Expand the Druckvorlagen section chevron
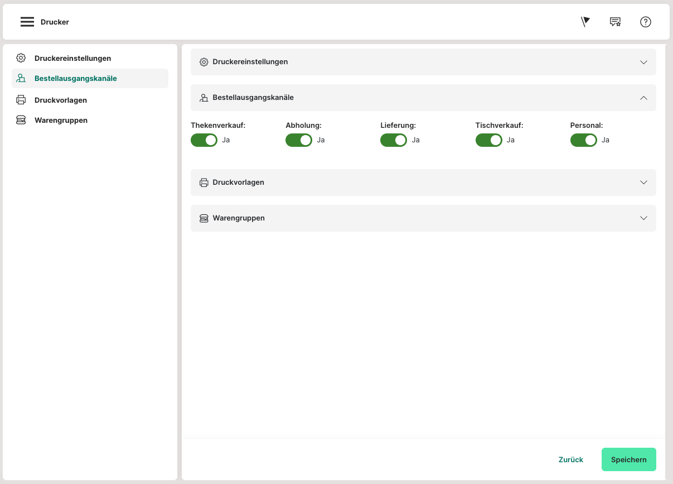This screenshot has width=673, height=484. tap(643, 183)
